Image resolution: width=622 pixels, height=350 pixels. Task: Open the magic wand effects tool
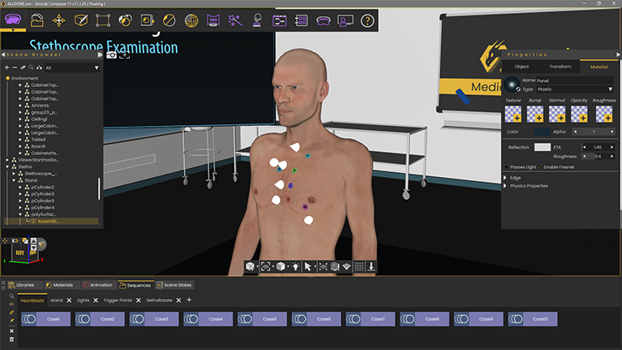click(x=235, y=20)
